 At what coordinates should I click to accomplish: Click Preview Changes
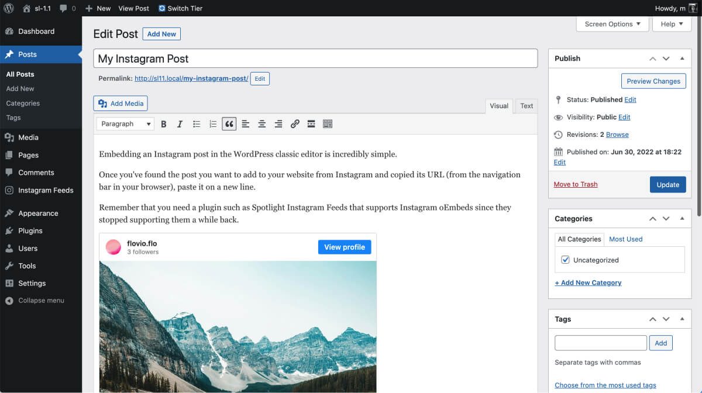653,81
